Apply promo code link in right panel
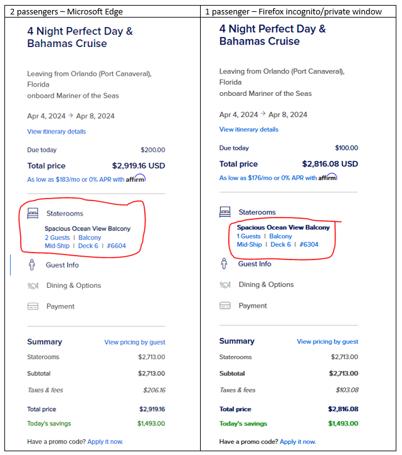This screenshot has height=455, width=402. (298, 442)
